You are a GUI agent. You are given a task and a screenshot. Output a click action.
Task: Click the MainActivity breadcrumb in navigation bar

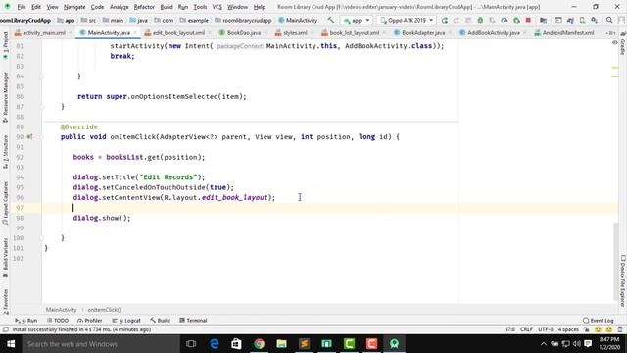coord(298,20)
